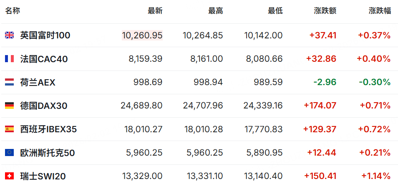Select the 德国DAX30 index name
398x184 pixels.
coord(44,106)
